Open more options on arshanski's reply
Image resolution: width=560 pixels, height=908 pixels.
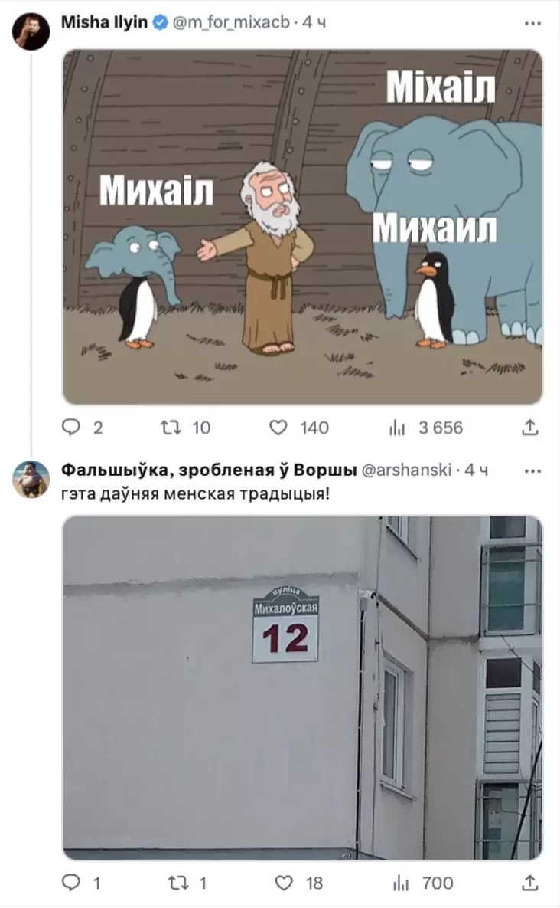pos(532,470)
